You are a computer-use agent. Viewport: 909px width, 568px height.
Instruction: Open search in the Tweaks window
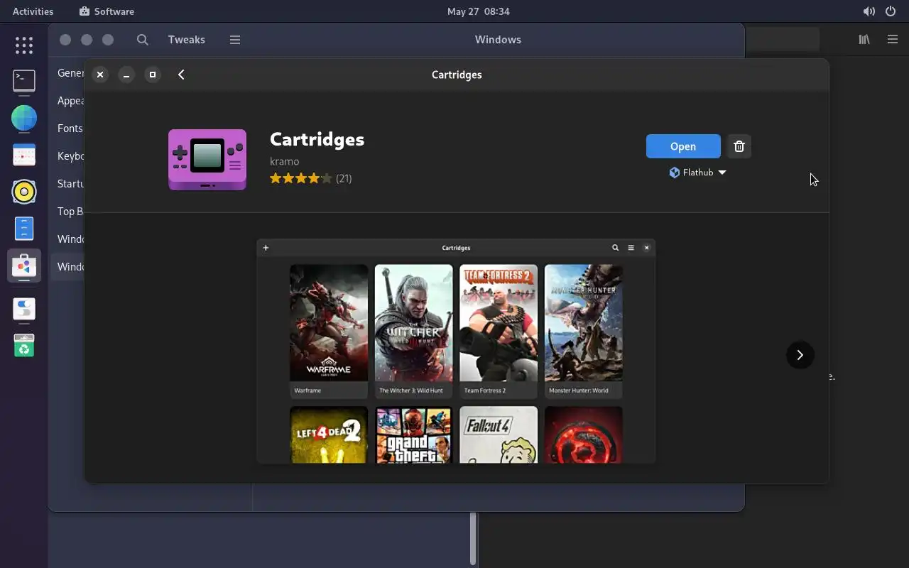pyautogui.click(x=143, y=40)
